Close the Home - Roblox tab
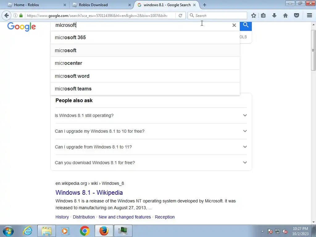Viewport: 316px width, 237px height. pos(65,5)
